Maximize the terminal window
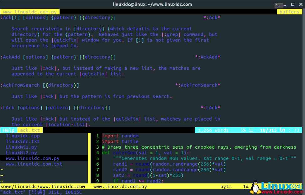Screen dimensions: 305x195 tap(292, 4)
